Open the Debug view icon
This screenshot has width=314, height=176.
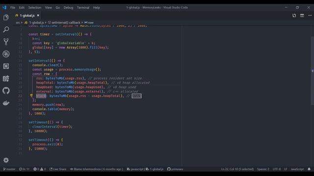click(x=6, y=54)
